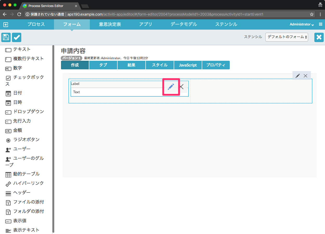Screen dimensions: 325x234
Task: Select the Process Services Editor browser tab
Action: (50, 5)
